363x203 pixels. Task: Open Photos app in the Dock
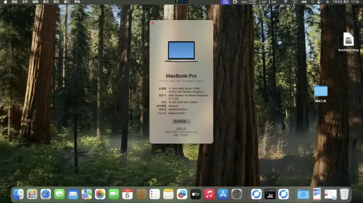pyautogui.click(x=100, y=194)
